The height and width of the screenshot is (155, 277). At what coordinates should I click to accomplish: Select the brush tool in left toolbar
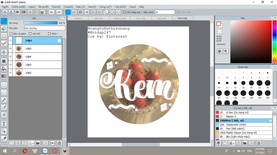[4, 21]
